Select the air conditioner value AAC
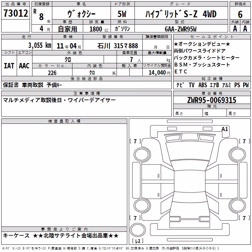 [x=24, y=66]
